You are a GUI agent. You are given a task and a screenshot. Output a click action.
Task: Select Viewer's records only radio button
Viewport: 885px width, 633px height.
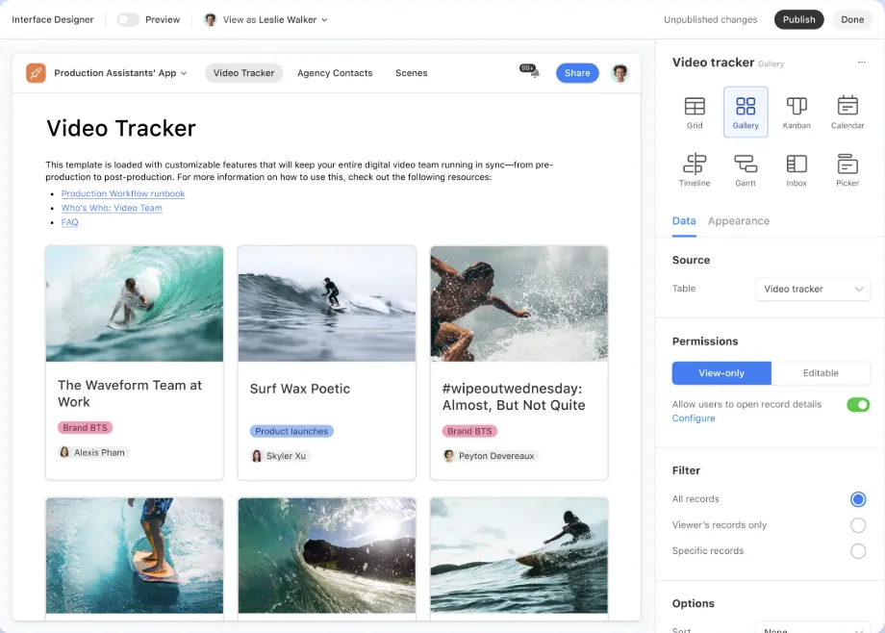[858, 525]
